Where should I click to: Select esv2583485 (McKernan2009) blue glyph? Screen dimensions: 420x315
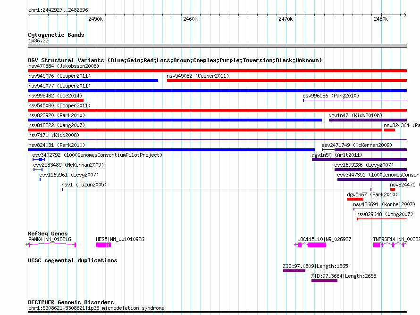[x=38, y=170]
